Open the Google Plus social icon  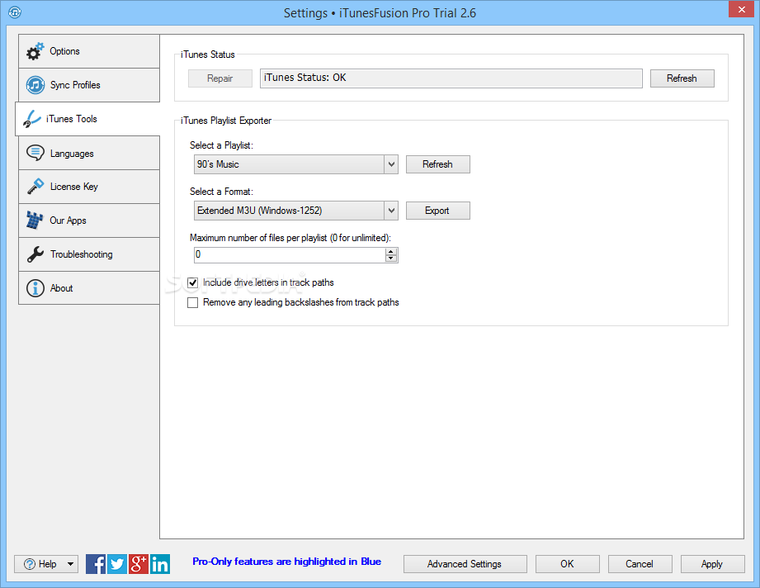pos(138,564)
